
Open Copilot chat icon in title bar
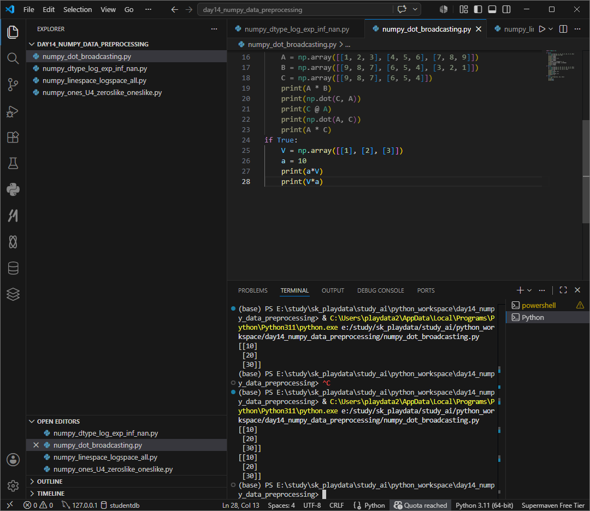click(x=402, y=9)
